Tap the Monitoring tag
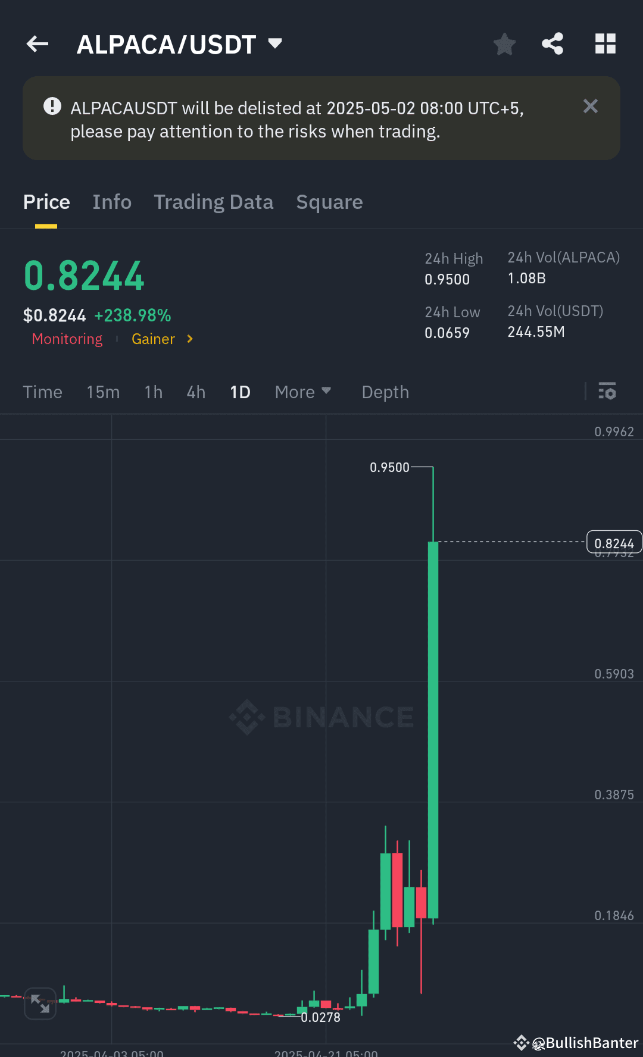The width and height of the screenshot is (643, 1057). (67, 339)
